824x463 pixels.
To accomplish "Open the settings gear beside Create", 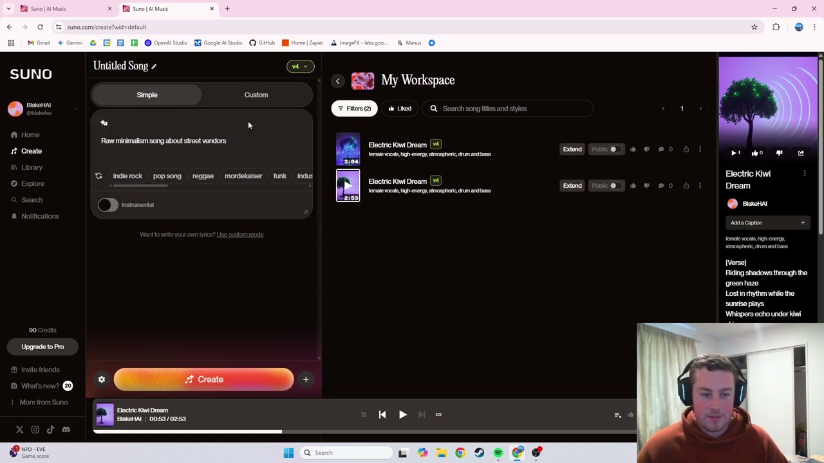I will [x=102, y=379].
